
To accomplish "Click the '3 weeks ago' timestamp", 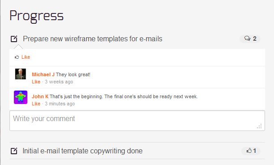I will pos(59,82).
